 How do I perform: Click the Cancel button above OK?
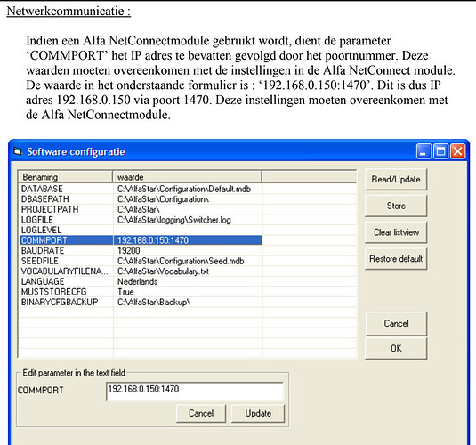[396, 323]
